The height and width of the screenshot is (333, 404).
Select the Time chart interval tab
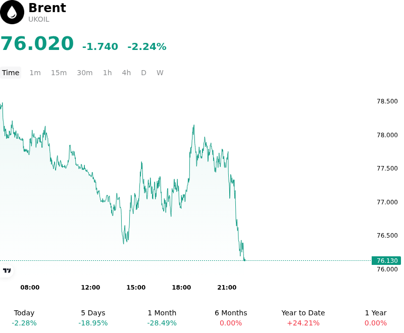point(11,73)
